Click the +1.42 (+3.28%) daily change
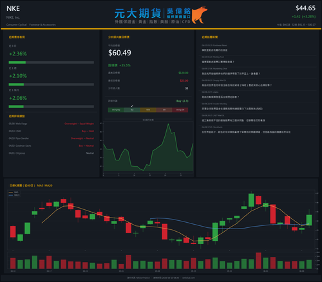 pyautogui.click(x=303, y=17)
